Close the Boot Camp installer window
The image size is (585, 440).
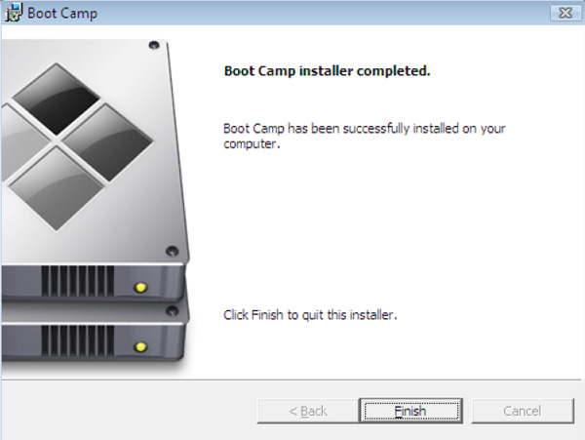pos(565,13)
